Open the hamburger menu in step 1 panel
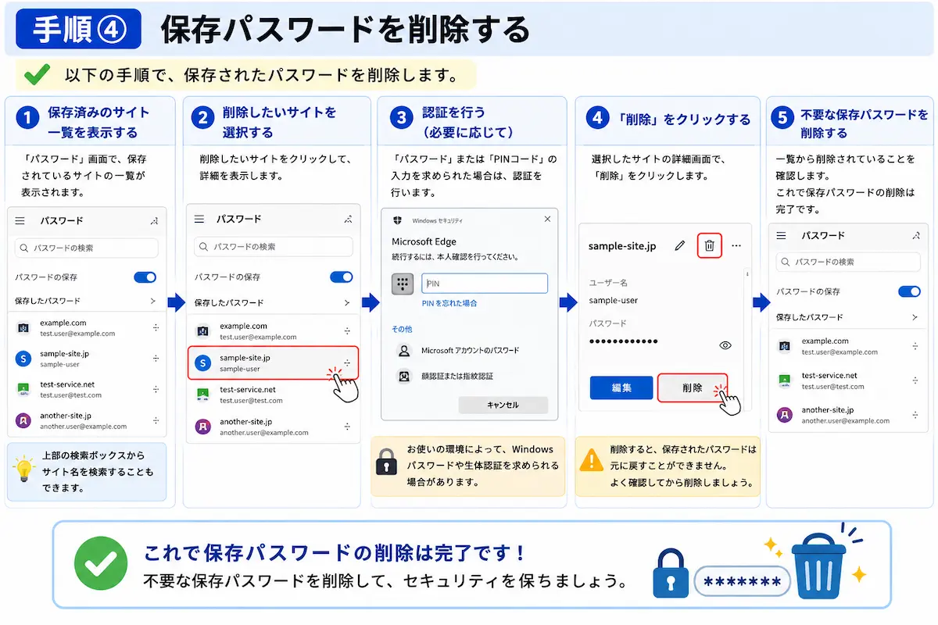The width and height of the screenshot is (938, 625). tap(20, 221)
